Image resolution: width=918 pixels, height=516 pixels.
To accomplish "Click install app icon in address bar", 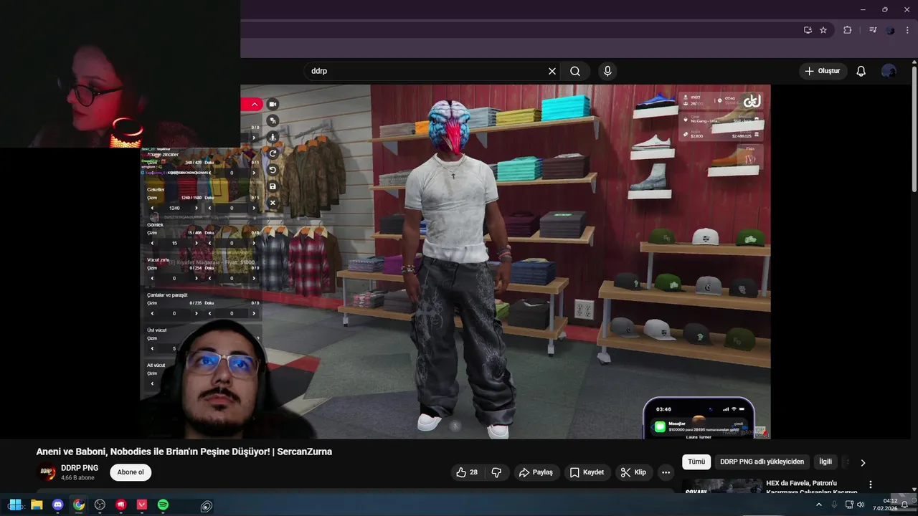I will coord(808,30).
